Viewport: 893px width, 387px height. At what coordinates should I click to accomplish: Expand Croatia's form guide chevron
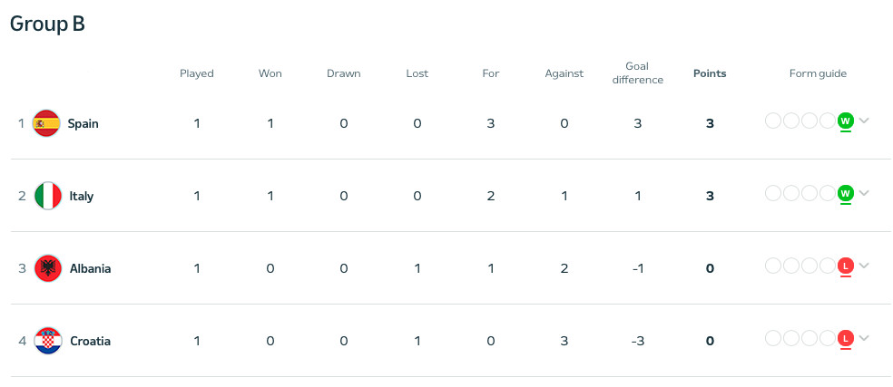coord(864,338)
